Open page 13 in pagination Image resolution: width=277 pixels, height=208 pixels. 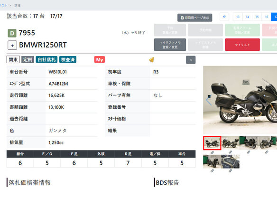[238, 17]
